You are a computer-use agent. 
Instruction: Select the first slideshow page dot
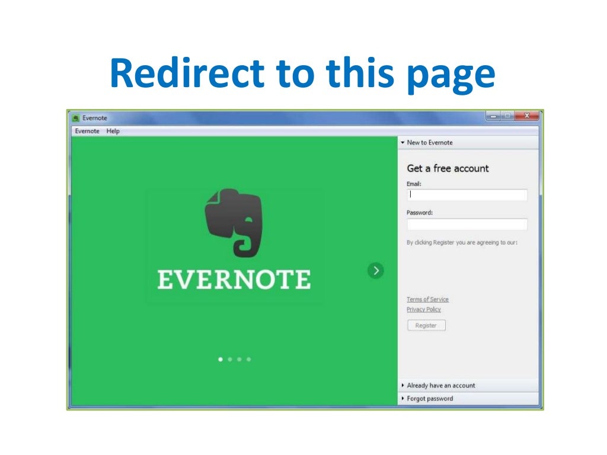click(x=221, y=360)
